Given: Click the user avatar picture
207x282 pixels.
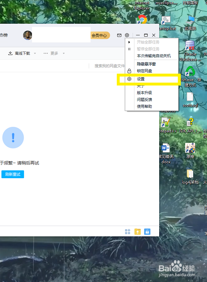Looking at the screenshot, I should coord(28,35).
